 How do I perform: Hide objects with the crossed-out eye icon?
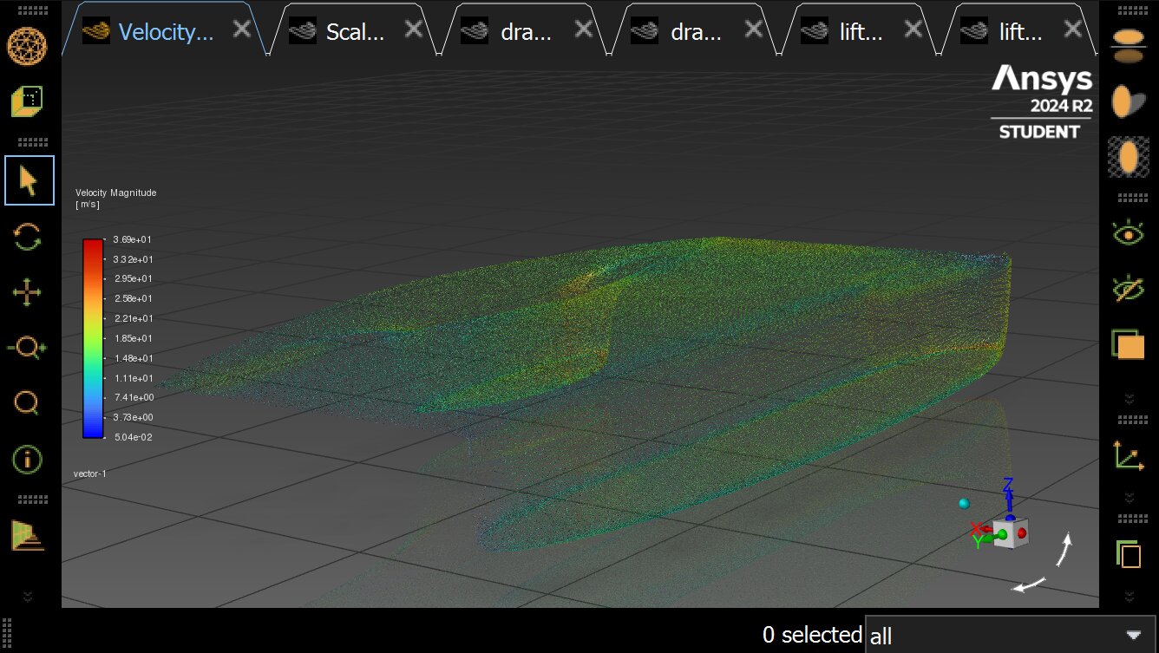[1129, 289]
